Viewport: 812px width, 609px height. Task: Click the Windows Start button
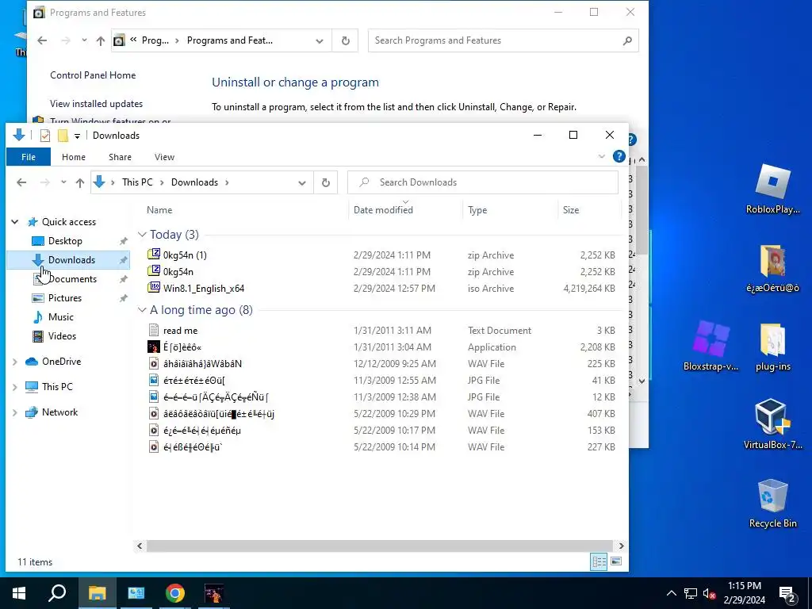point(19,593)
